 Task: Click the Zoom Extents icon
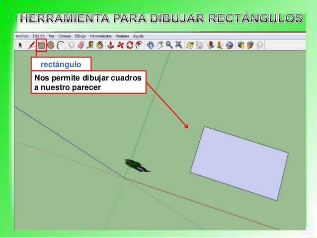178,45
